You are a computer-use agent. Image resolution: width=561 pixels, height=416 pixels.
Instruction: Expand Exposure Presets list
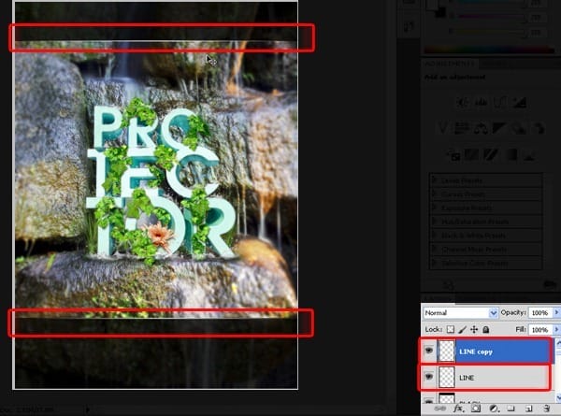[x=435, y=208]
